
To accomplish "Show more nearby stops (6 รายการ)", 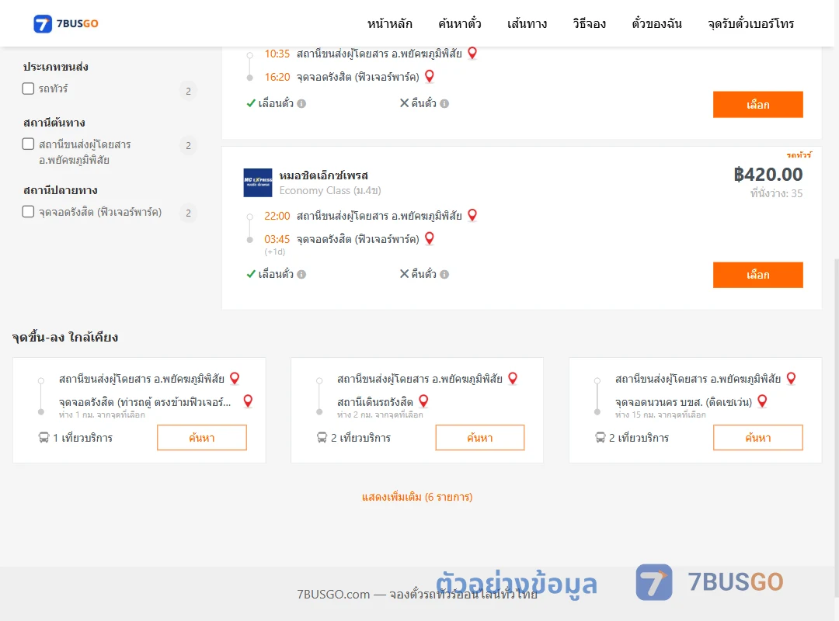I will (417, 497).
